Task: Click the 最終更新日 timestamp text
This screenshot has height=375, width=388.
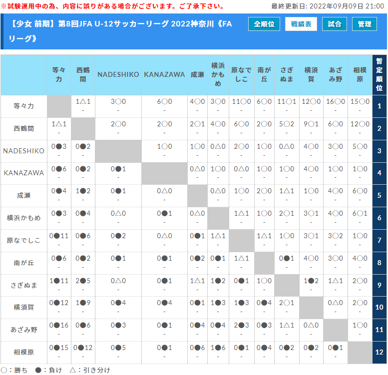Action: [328, 6]
